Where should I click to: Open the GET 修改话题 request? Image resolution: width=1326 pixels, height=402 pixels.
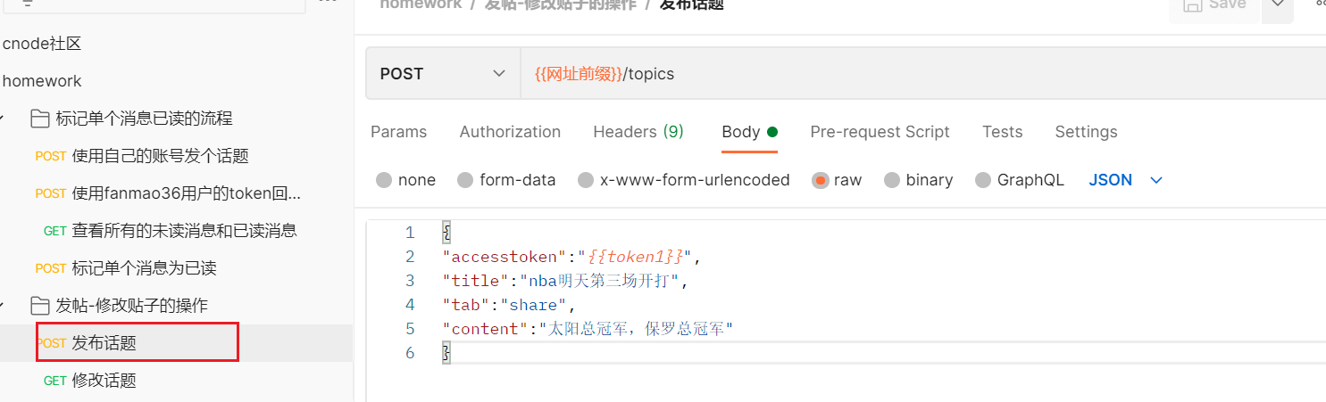(x=104, y=381)
